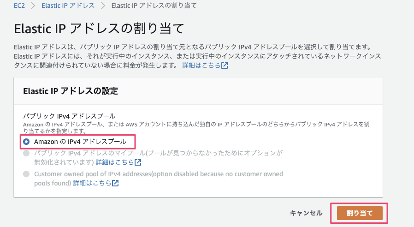Open 詳細はこちら link for Customer owned pool

pos(92,183)
